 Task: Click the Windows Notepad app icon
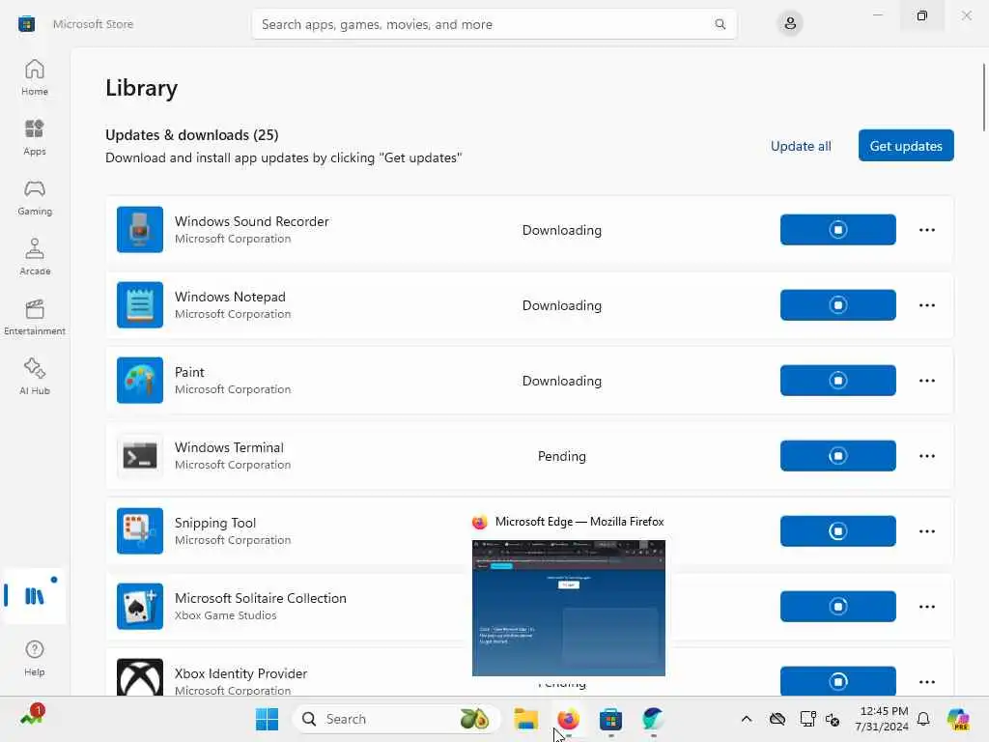tap(140, 304)
